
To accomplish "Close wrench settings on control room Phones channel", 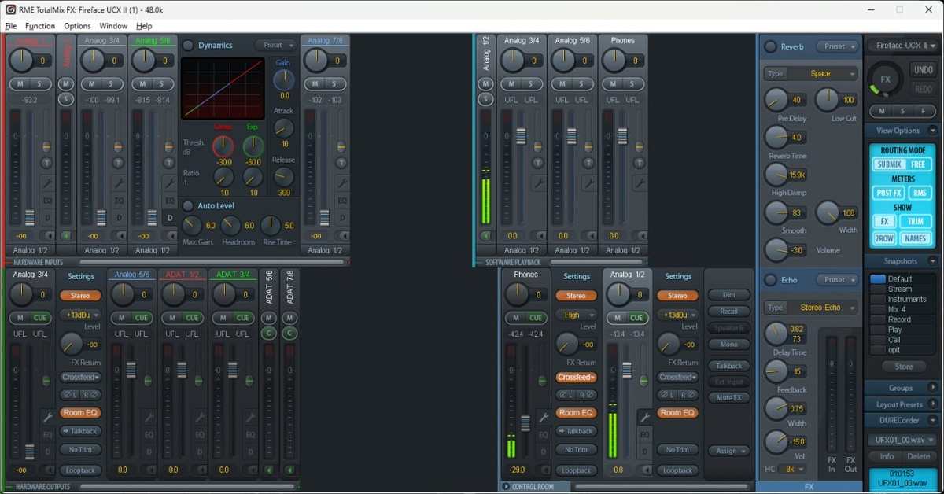I will point(542,417).
